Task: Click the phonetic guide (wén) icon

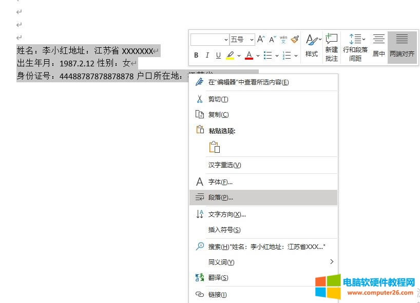Action: 283,40
